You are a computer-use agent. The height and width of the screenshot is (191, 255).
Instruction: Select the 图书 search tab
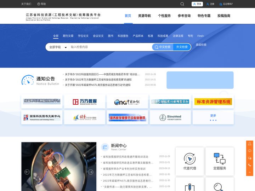pos(110,36)
